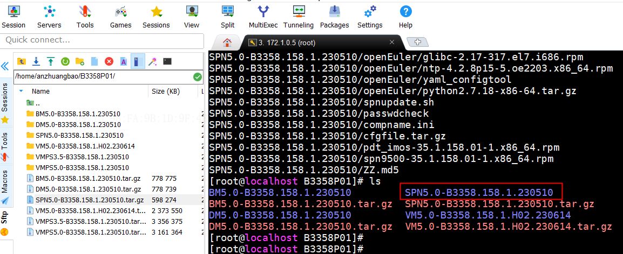623x254 pixels.
Task: Launch MultiExec mode
Action: 263,17
